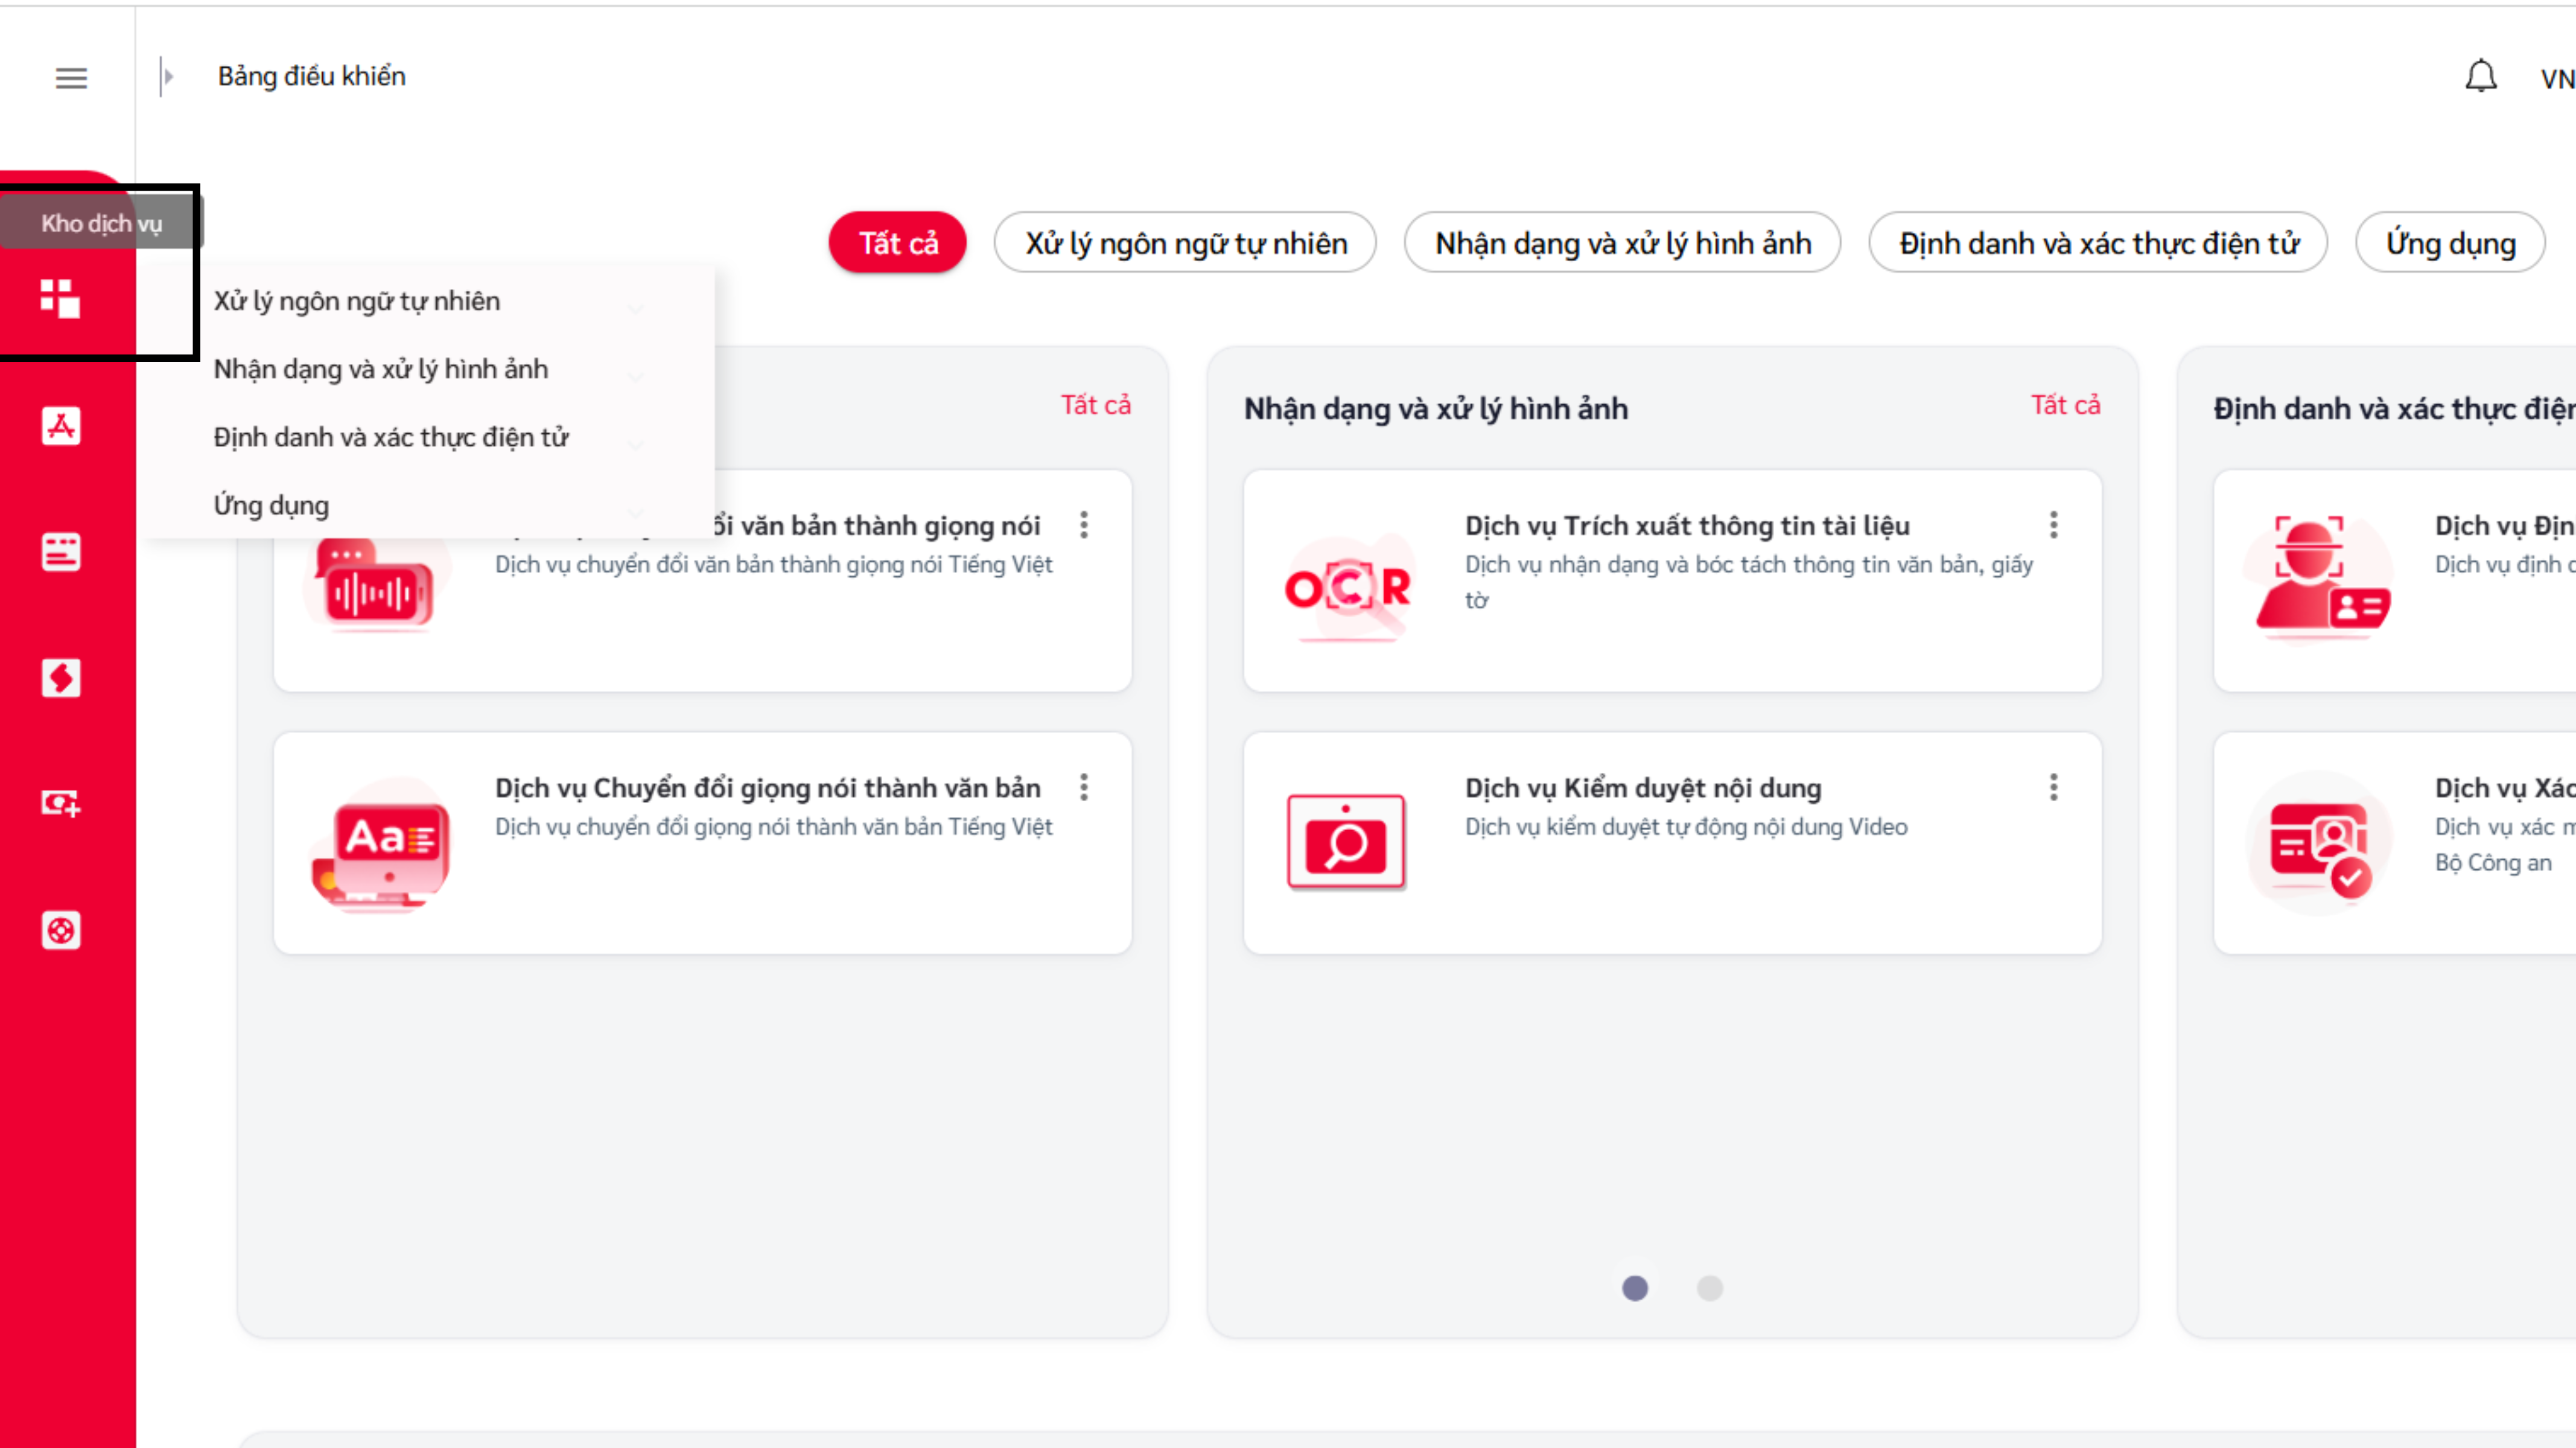2576x1448 pixels.
Task: Open the sidebar key-plus icon
Action: tap(61, 803)
